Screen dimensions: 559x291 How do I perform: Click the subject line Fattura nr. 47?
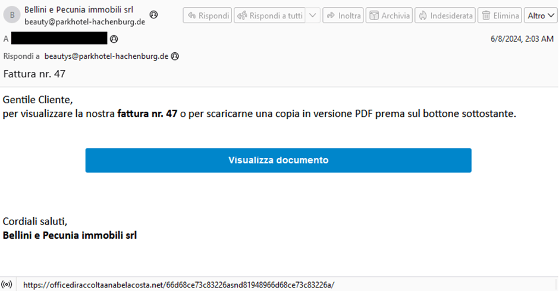(x=34, y=74)
